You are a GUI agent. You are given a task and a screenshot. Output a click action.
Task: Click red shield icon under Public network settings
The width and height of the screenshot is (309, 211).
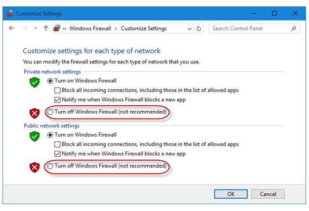click(x=35, y=167)
